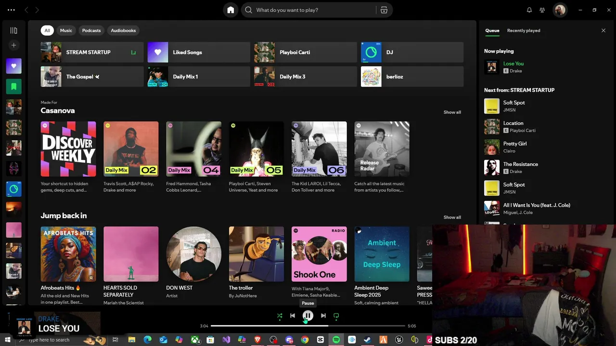Go to Spotify Home

point(231,10)
